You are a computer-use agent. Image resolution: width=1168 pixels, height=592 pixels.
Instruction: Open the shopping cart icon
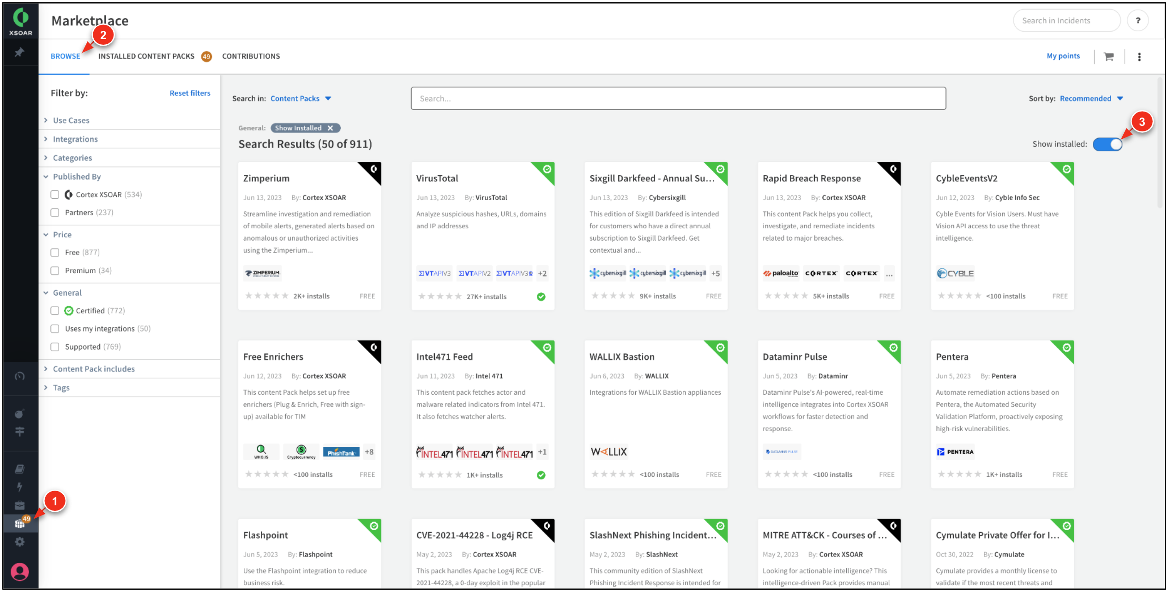tap(1108, 56)
